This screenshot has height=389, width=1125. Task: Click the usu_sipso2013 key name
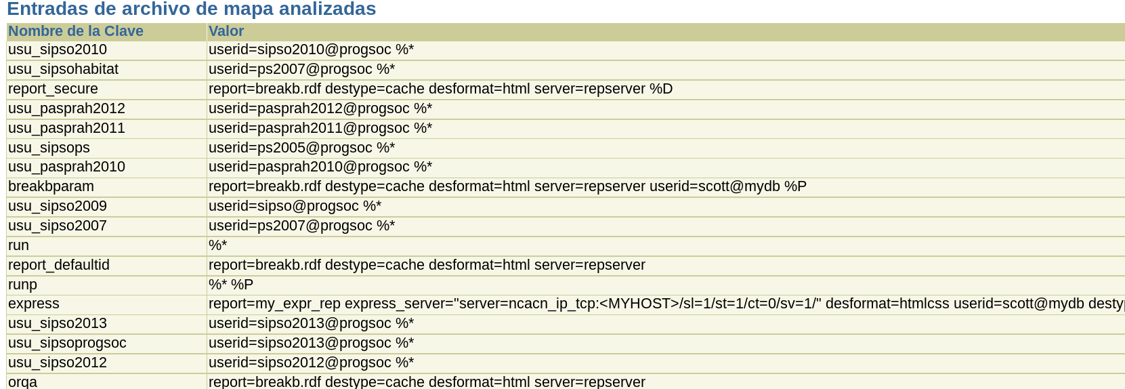(58, 324)
